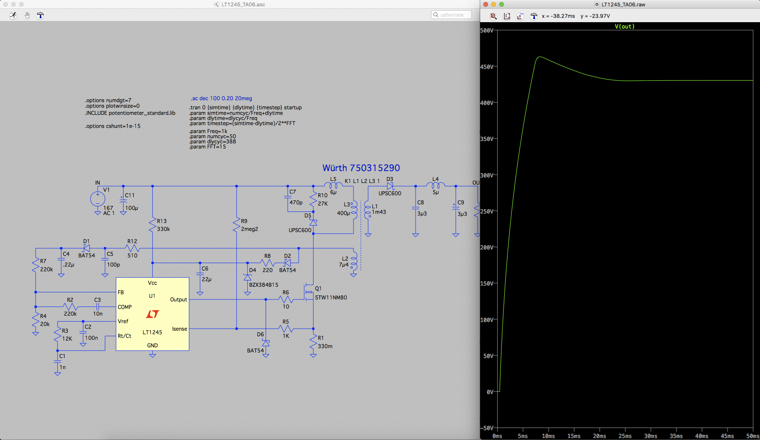Click the '.param numcyc=50' line
This screenshot has width=760, height=440.
pos(213,136)
